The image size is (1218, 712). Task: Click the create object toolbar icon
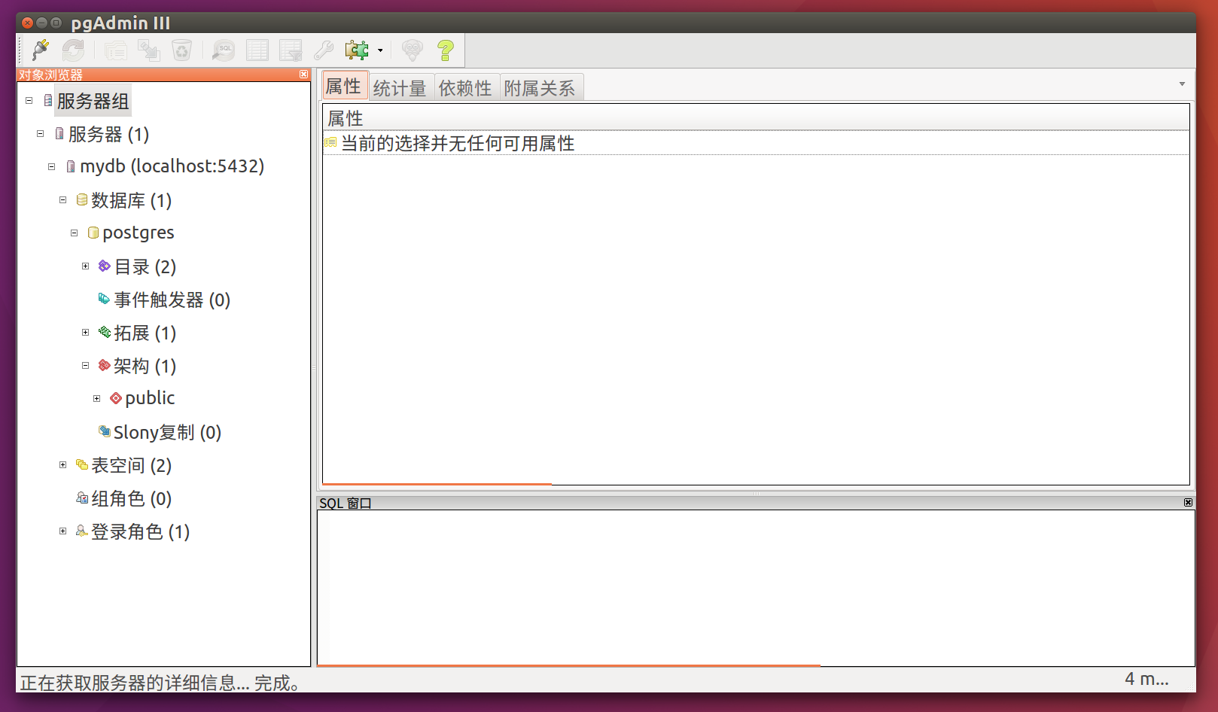(x=148, y=50)
